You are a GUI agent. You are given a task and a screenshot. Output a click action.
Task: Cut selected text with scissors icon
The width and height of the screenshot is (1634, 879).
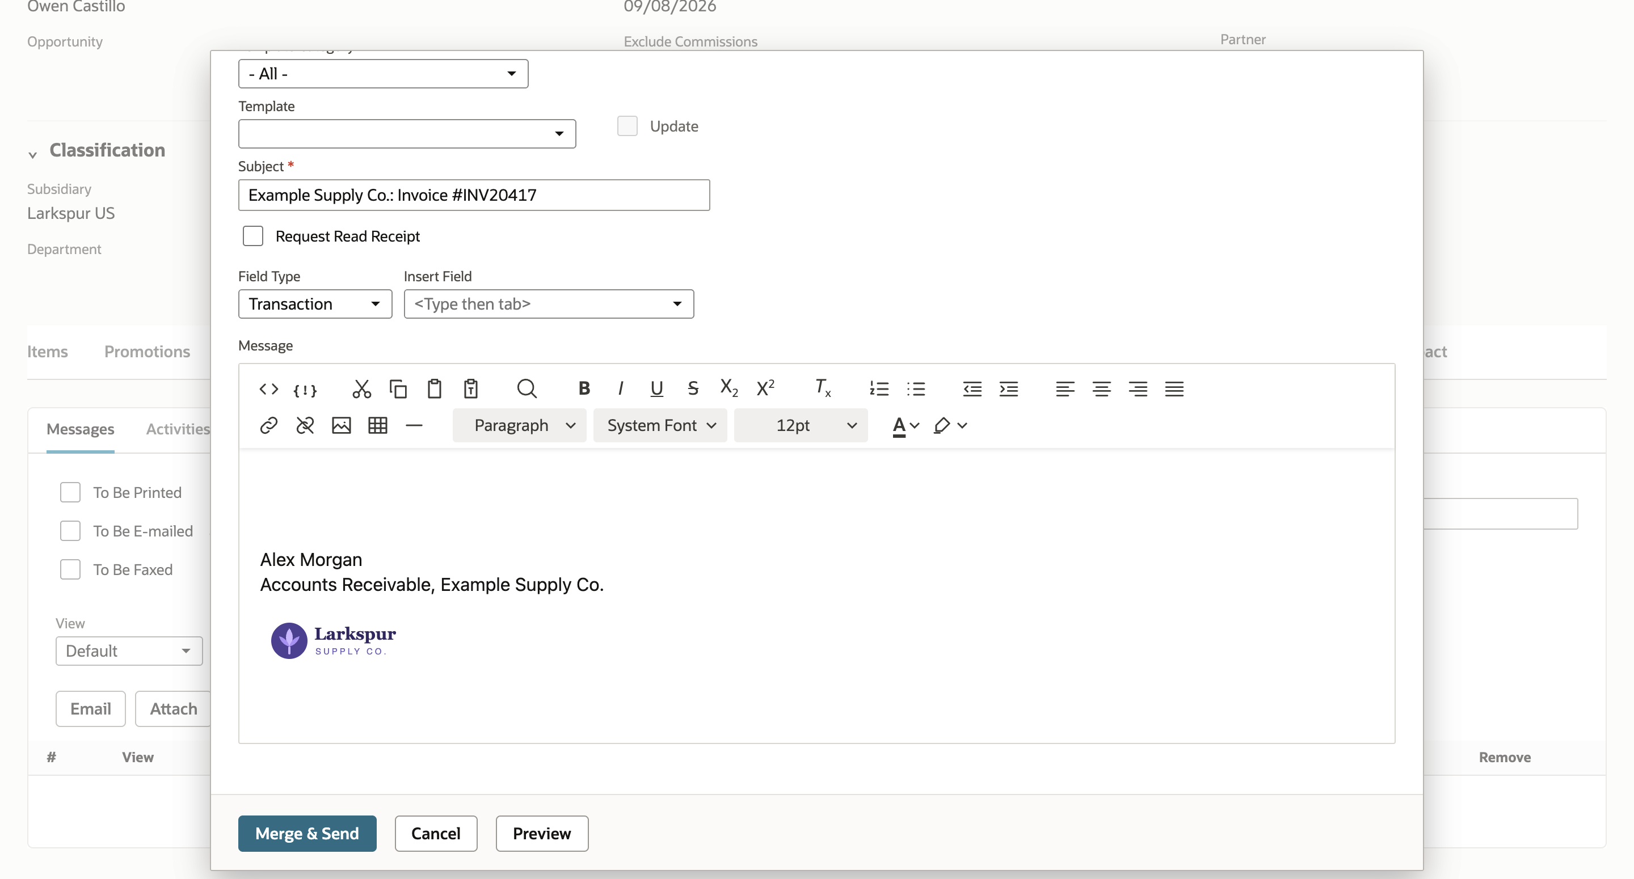point(361,389)
